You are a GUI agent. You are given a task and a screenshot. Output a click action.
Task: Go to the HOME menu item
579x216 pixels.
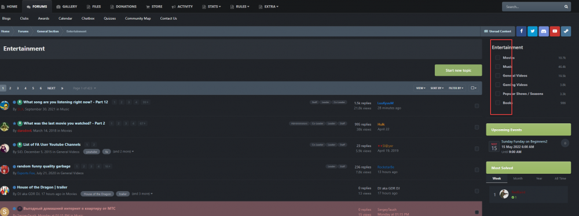click(9, 6)
